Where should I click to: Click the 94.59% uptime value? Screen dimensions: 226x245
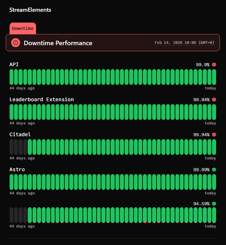[201, 204]
